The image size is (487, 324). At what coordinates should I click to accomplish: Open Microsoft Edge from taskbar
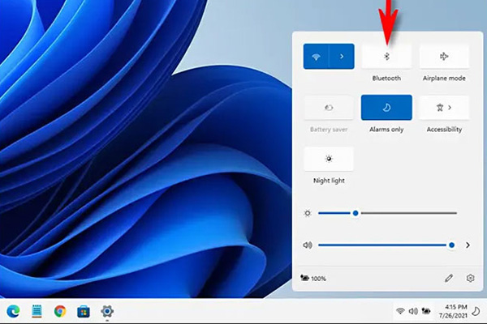coord(13,311)
